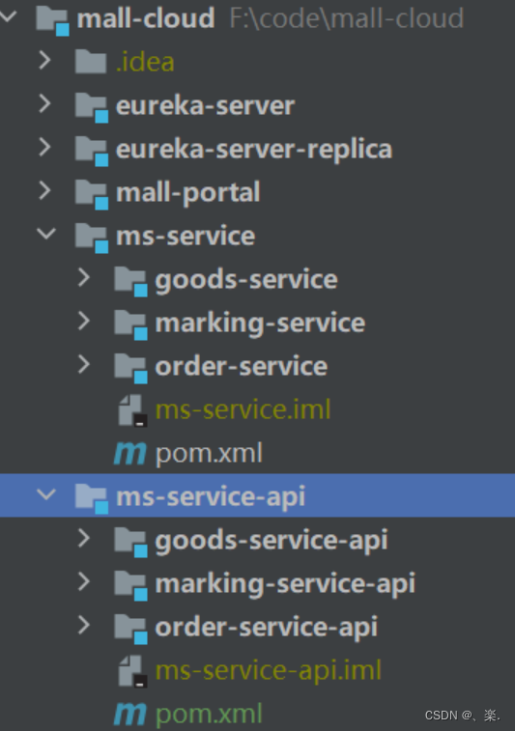This screenshot has height=731, width=515.
Task: Click the ms-service.iml file icon
Action: (132, 410)
